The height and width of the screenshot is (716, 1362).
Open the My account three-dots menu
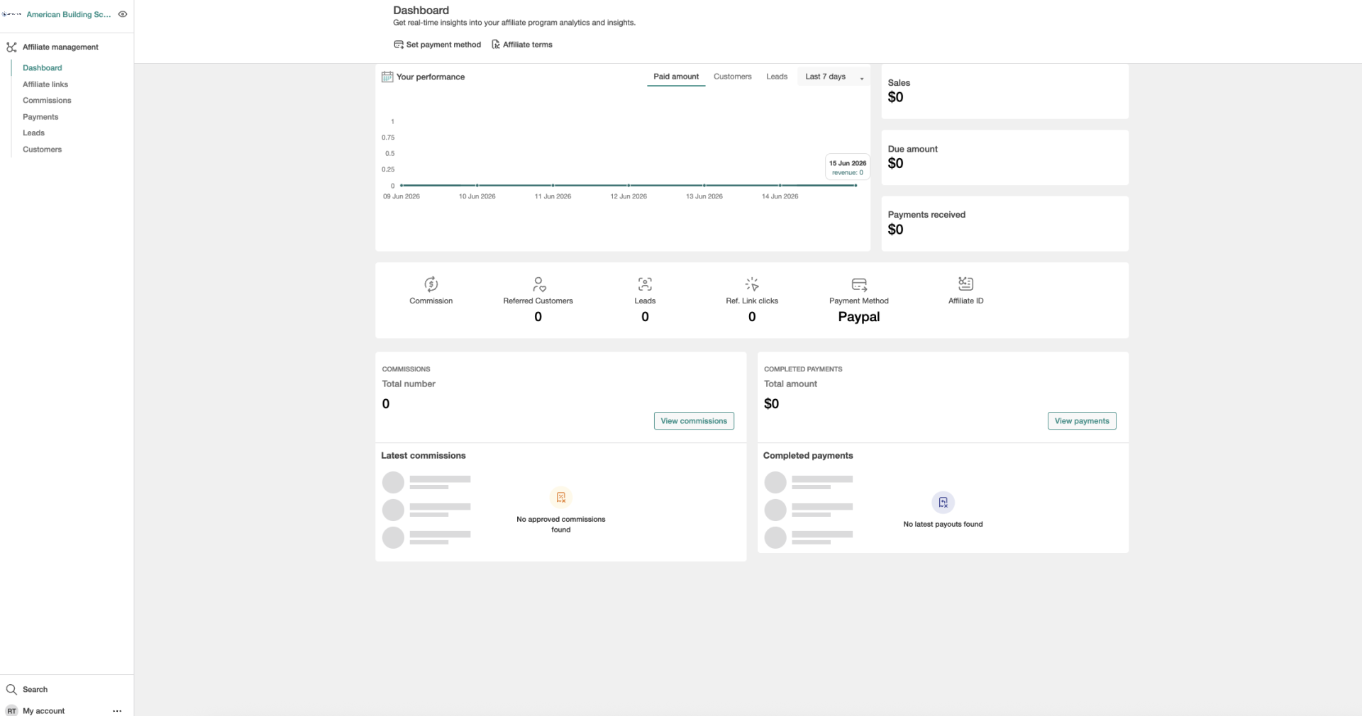pyautogui.click(x=117, y=710)
